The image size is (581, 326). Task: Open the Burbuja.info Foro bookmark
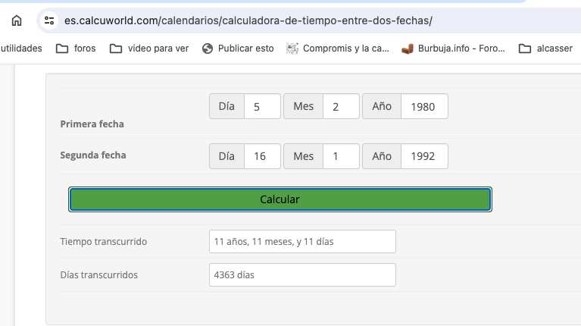[452, 49]
